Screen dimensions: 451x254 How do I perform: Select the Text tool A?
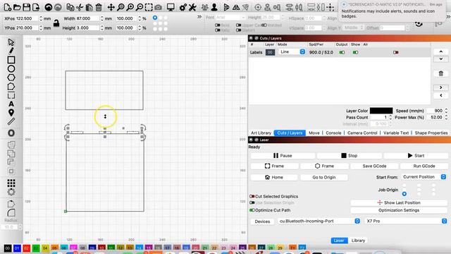[11, 104]
